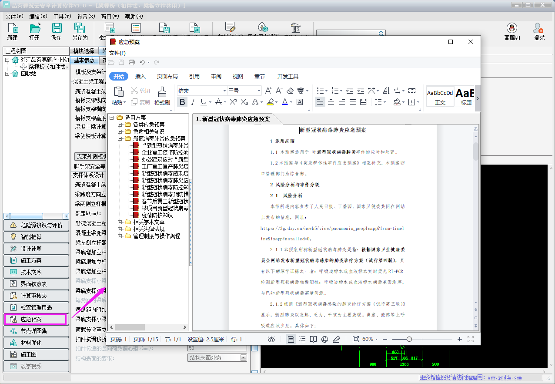The height and width of the screenshot is (384, 555).
Task: Click the eye protection mode icon in status bar
Action: (271, 339)
